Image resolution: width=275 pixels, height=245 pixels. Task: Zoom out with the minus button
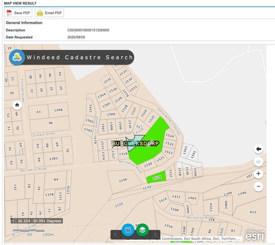pyautogui.click(x=258, y=186)
